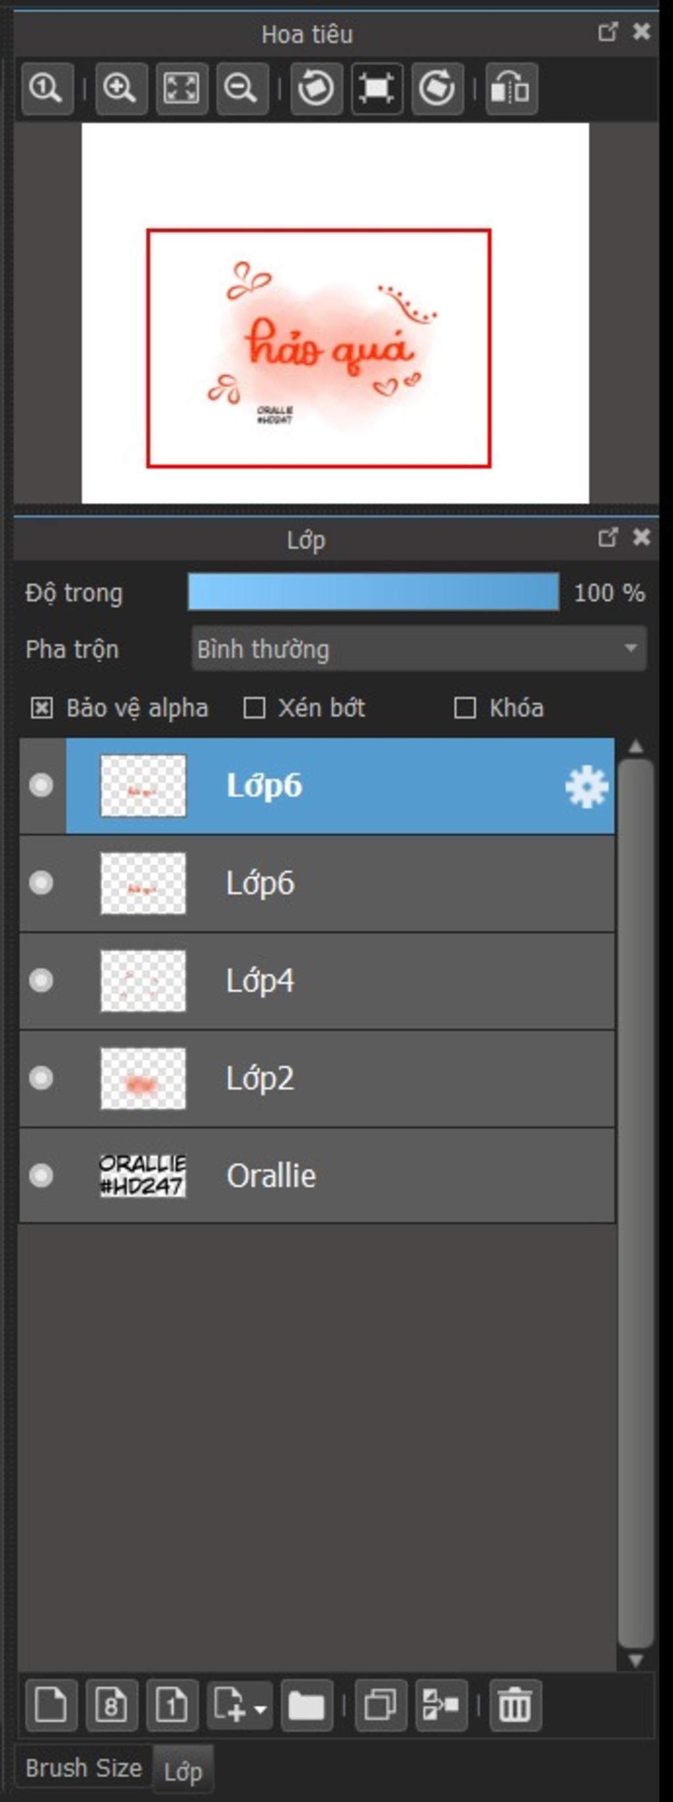Viewport: 673px width, 1802px height.
Task: Open the Pha trộn blend mode dropdown
Action: tap(419, 649)
